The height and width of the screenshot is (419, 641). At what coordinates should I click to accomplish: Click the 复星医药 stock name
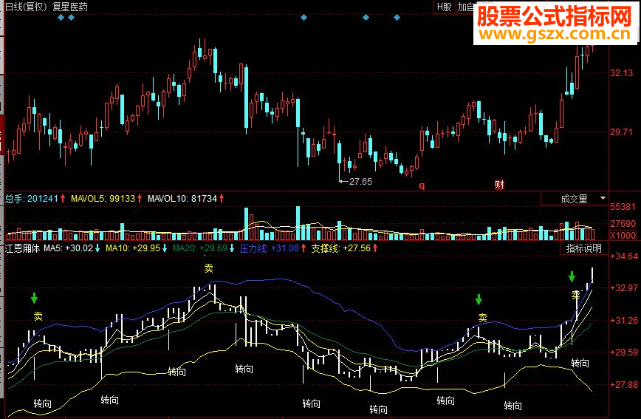[70, 7]
